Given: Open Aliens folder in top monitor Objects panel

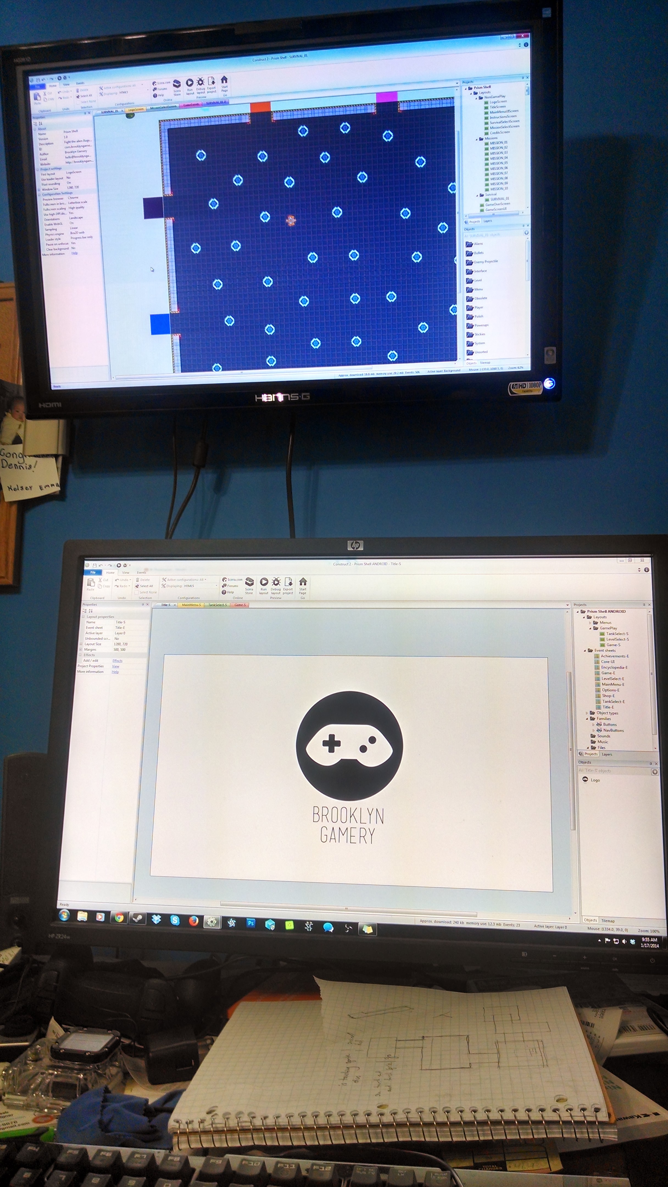Looking at the screenshot, I should (474, 244).
